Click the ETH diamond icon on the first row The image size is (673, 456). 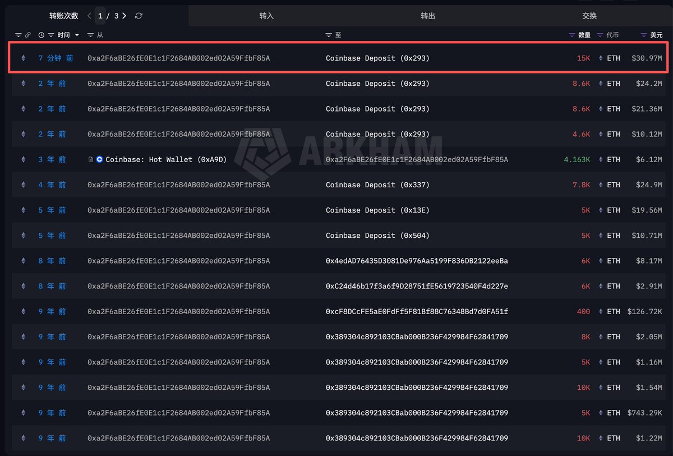(x=23, y=58)
